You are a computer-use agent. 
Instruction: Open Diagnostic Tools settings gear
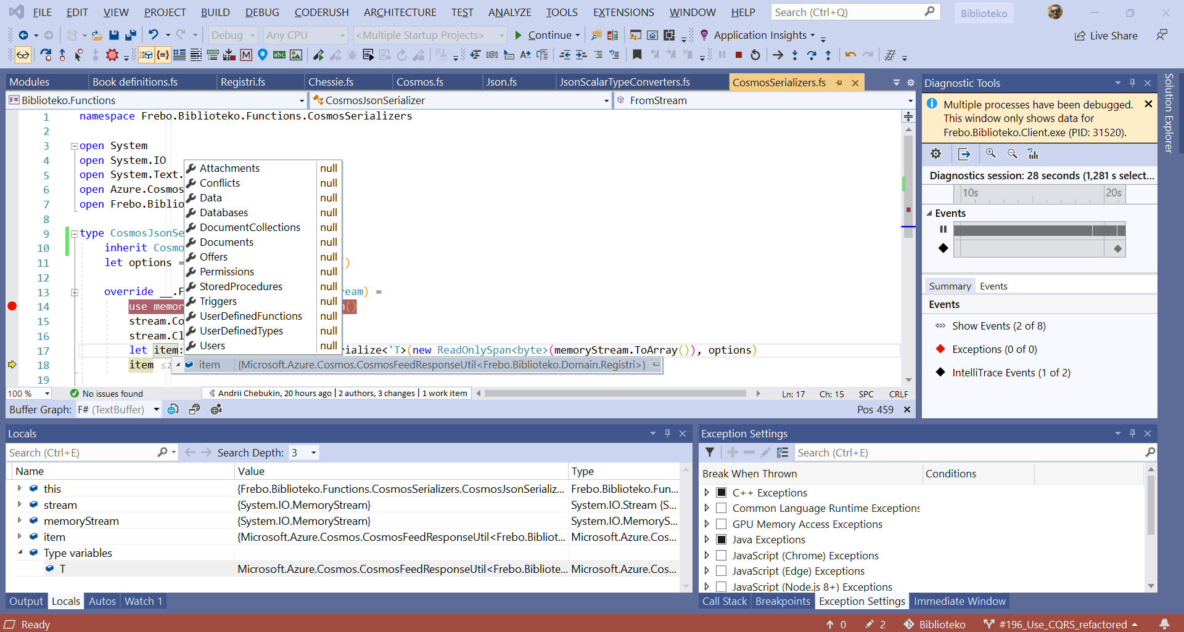[x=935, y=153]
